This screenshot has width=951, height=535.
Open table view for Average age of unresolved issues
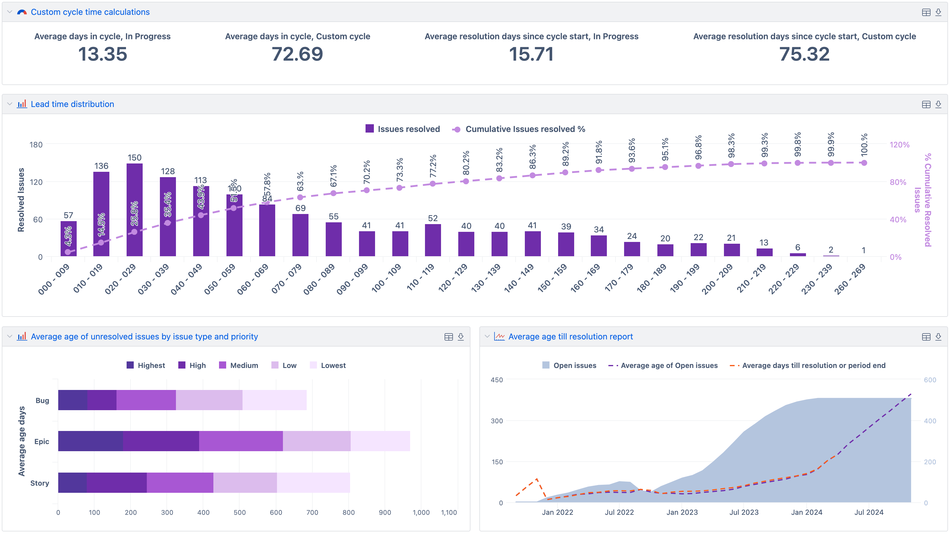click(x=448, y=336)
